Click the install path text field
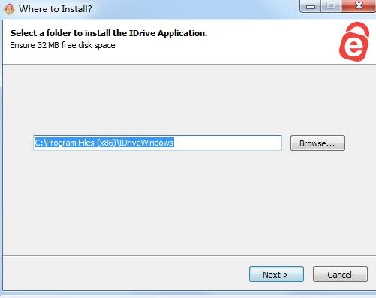 [x=158, y=143]
